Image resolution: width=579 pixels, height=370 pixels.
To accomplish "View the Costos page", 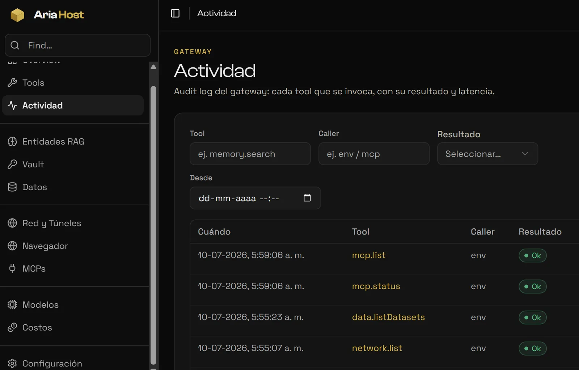I will [x=73, y=327].
